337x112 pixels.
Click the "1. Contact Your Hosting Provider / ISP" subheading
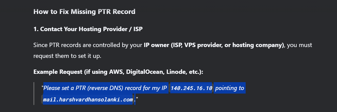point(88,29)
